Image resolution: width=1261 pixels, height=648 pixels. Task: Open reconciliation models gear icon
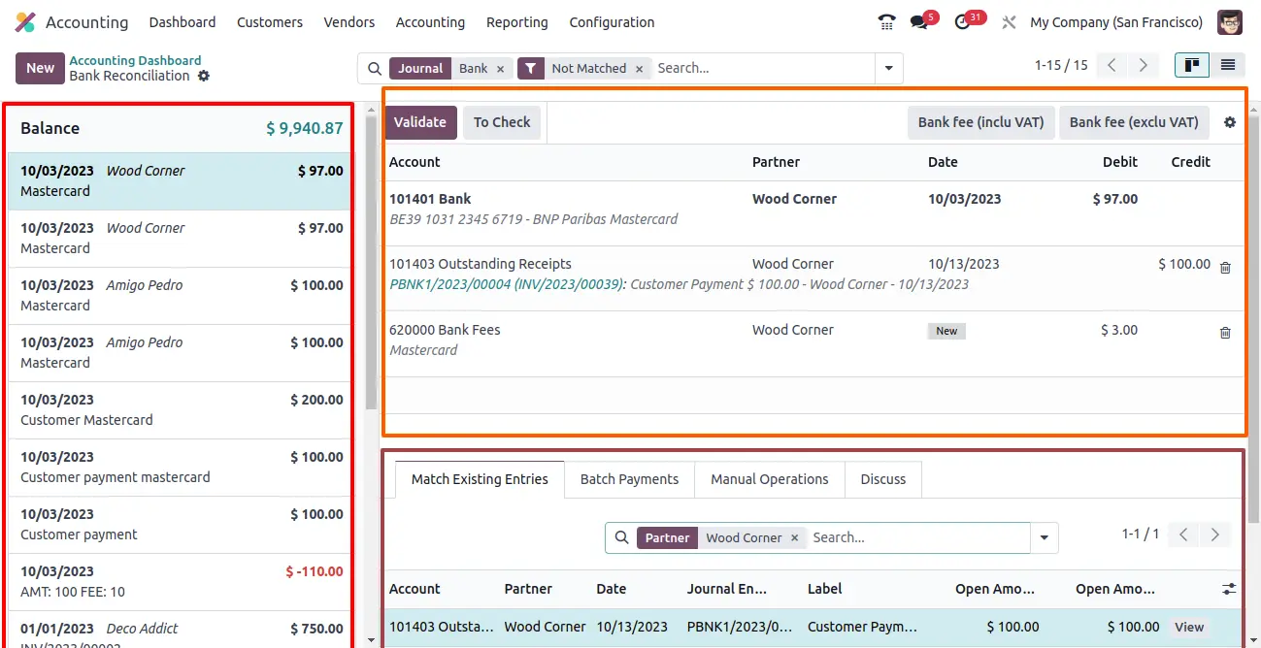coord(1230,122)
